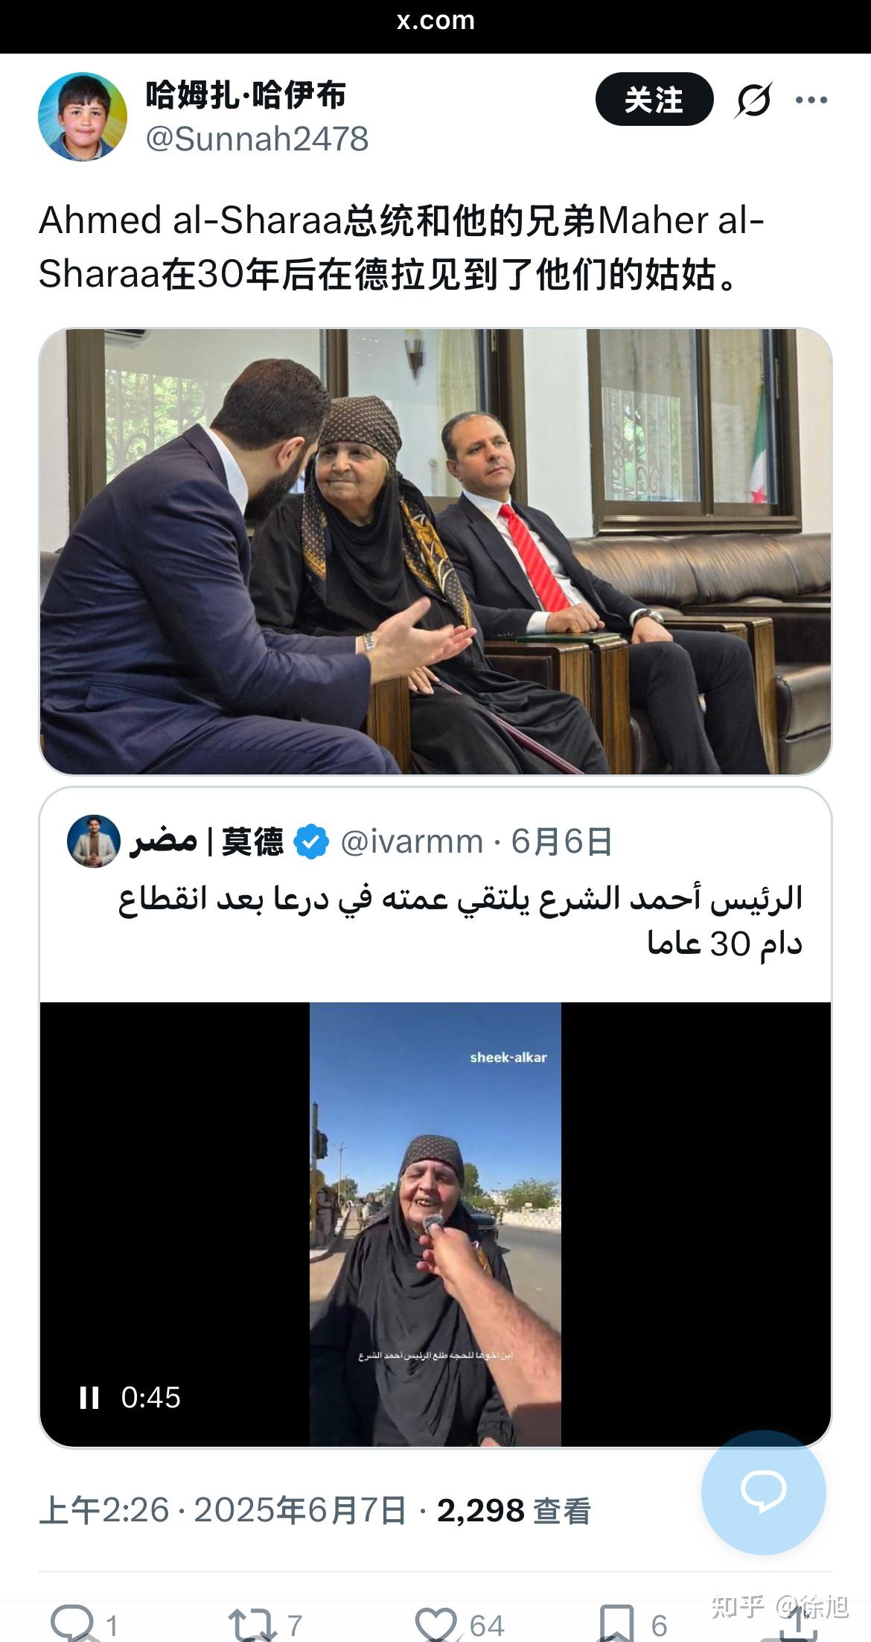Tap the floating blue reply bubble button
The image size is (871, 1642).
click(x=763, y=1492)
